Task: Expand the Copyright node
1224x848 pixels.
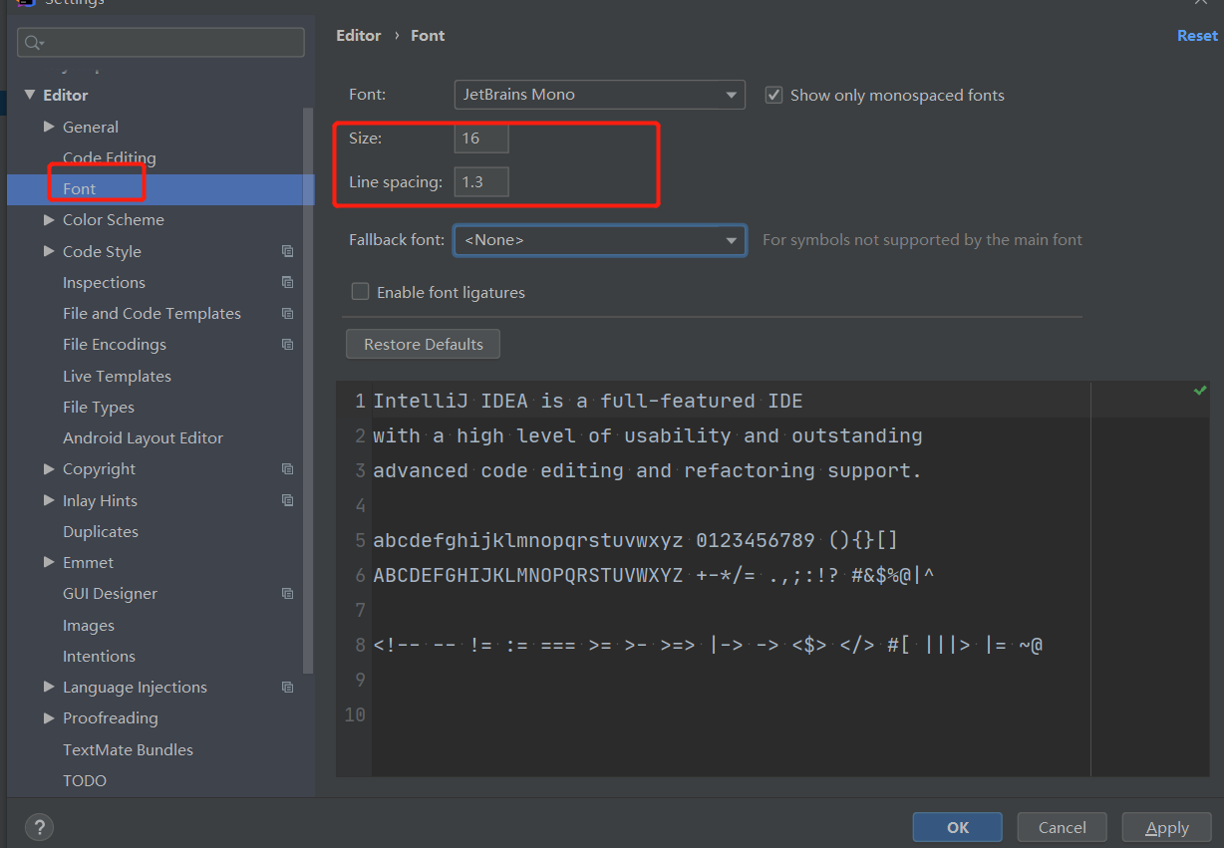Action: click(x=49, y=468)
